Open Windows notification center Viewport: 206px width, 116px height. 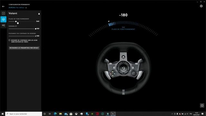coord(202,114)
